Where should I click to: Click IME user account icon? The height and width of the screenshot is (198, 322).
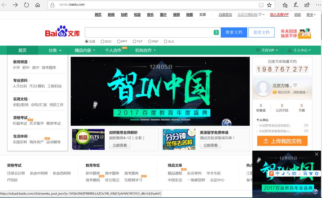tap(300, 174)
